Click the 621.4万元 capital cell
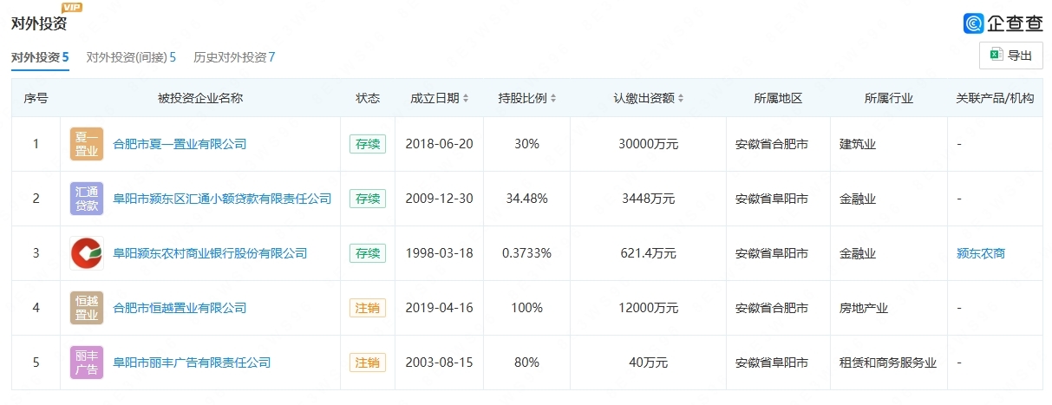This screenshot has height=405, width=1052. pyautogui.click(x=649, y=253)
